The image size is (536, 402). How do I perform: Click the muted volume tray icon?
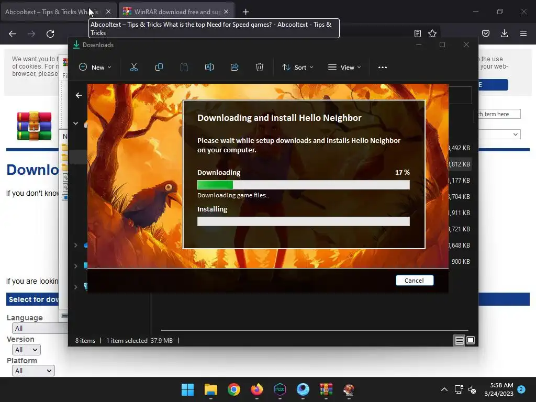(472, 389)
